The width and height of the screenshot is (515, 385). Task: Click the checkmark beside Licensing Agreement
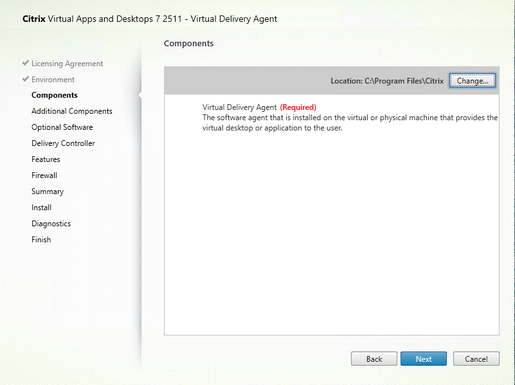tap(24, 63)
